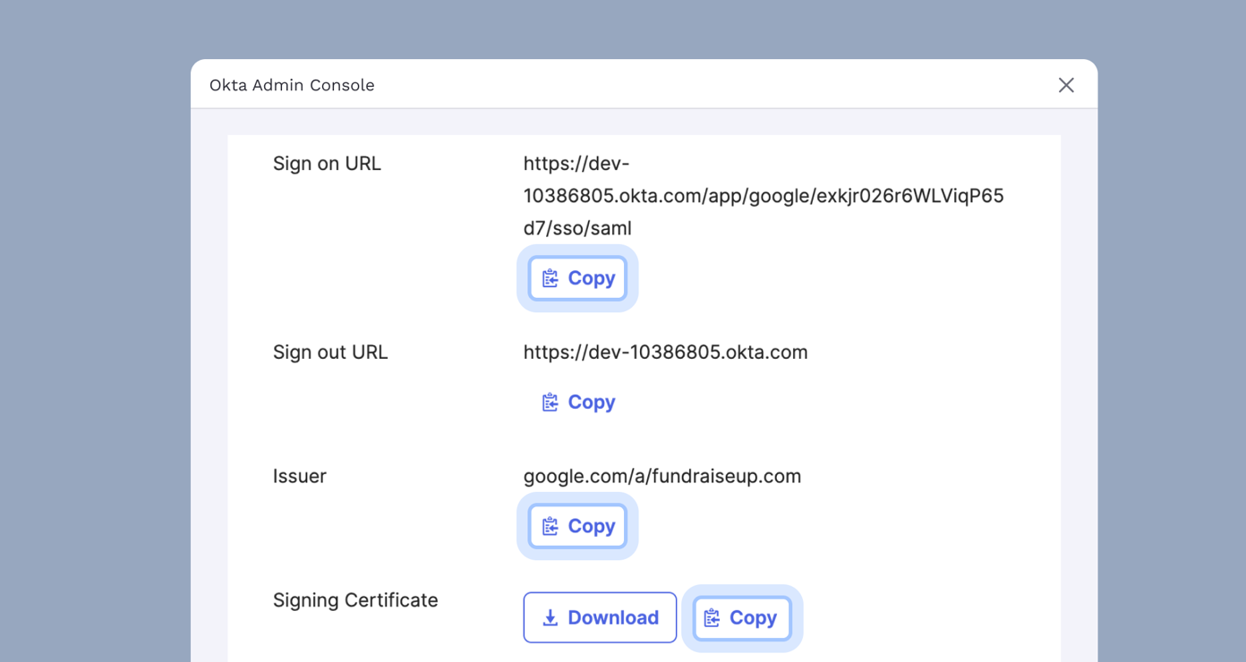
Task: Select the google.com/a/fundraiseup.com Issuer text
Action: coord(662,476)
